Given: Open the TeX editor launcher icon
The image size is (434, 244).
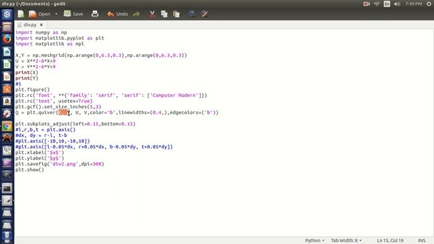Looking at the screenshot, I should coord(7,150).
